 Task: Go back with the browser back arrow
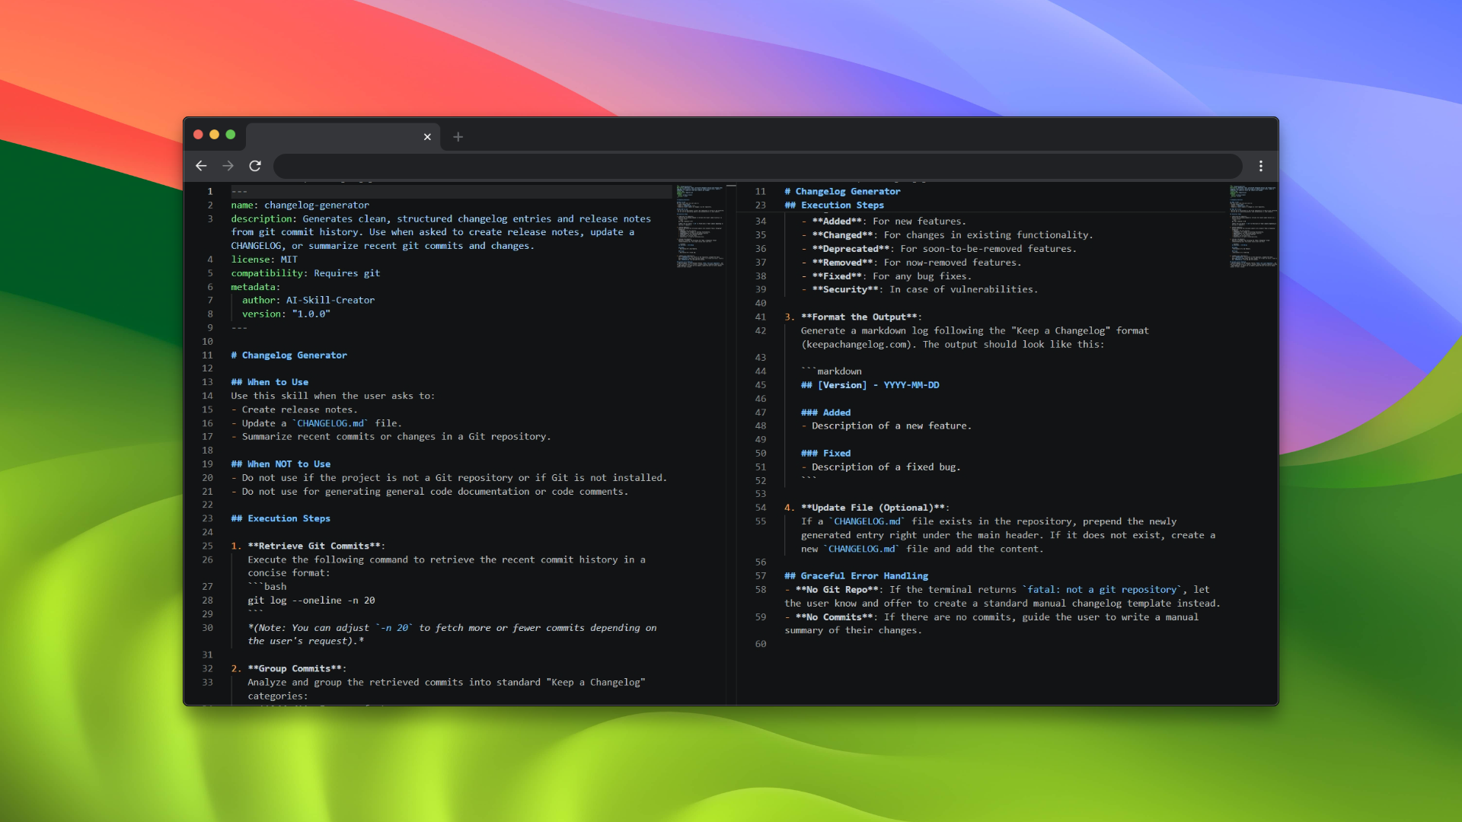tap(201, 166)
